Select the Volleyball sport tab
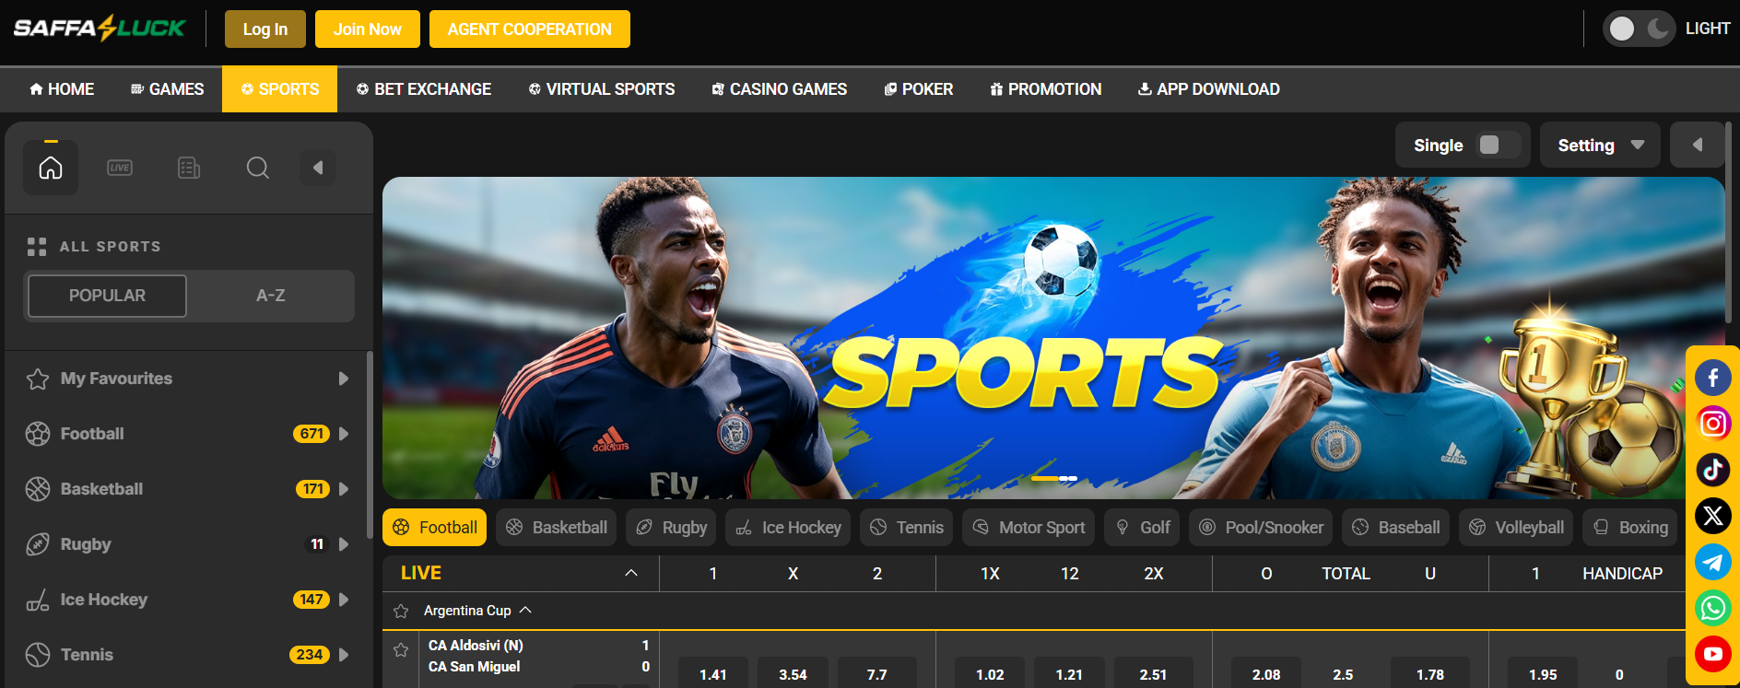Screen dimensions: 1740x688 1516,528
